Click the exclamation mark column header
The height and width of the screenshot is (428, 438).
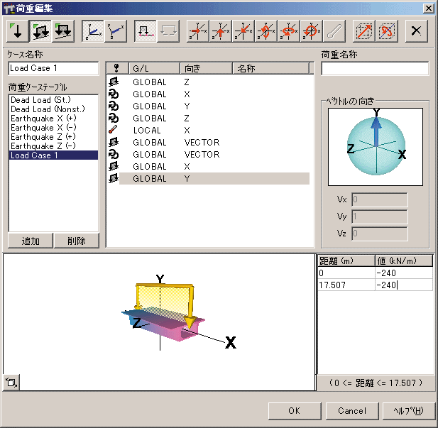click(117, 68)
